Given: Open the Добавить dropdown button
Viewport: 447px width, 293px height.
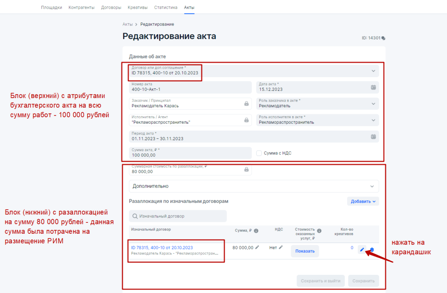Looking at the screenshot, I should (363, 201).
